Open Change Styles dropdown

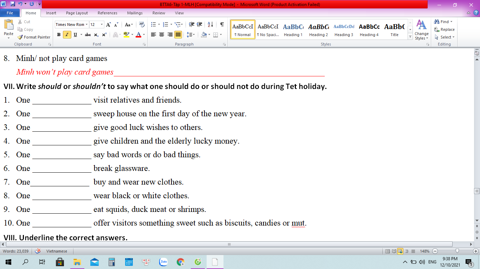click(x=421, y=29)
